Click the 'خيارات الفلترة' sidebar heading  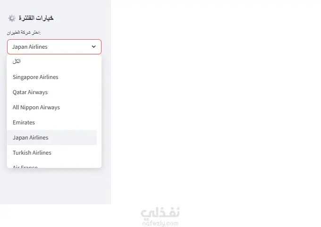click(x=36, y=18)
